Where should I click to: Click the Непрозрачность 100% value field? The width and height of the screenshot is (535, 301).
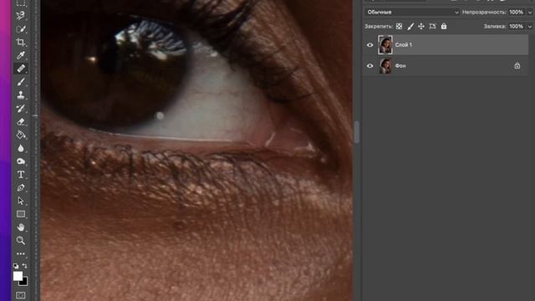(517, 12)
